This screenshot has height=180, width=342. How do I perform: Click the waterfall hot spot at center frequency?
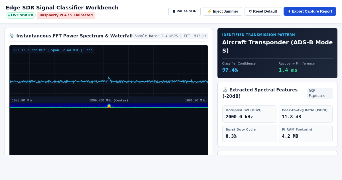[x=109, y=106]
